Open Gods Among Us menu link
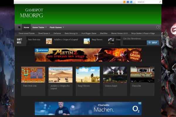The image size is (176, 117). coord(71,33)
